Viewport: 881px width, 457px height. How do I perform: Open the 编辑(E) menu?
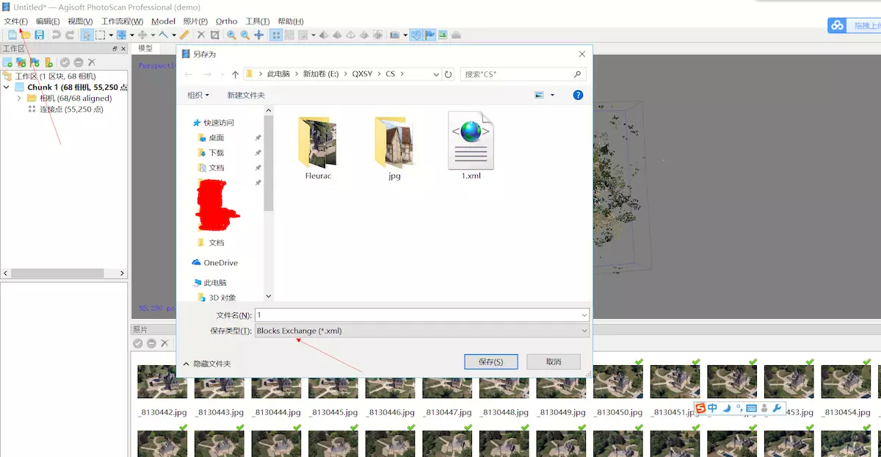coord(48,21)
